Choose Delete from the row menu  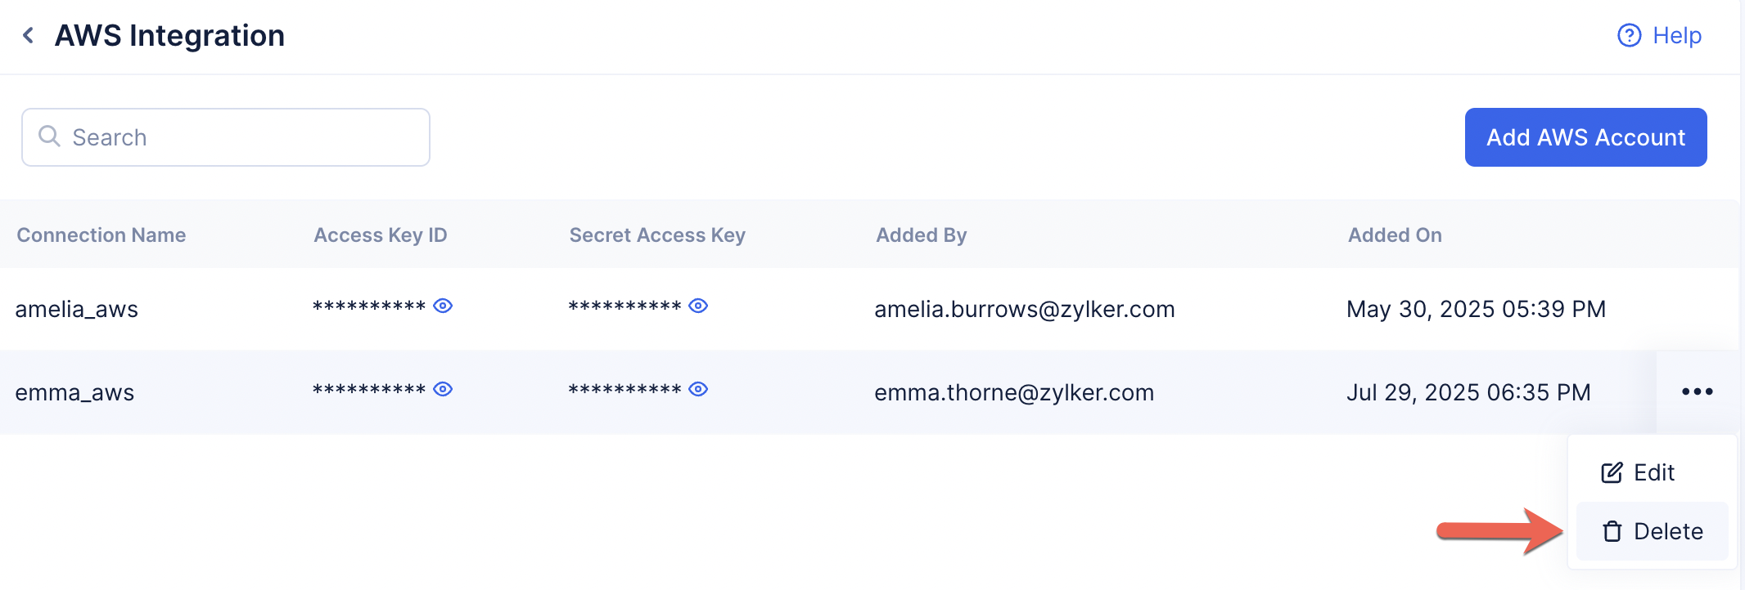point(1666,531)
